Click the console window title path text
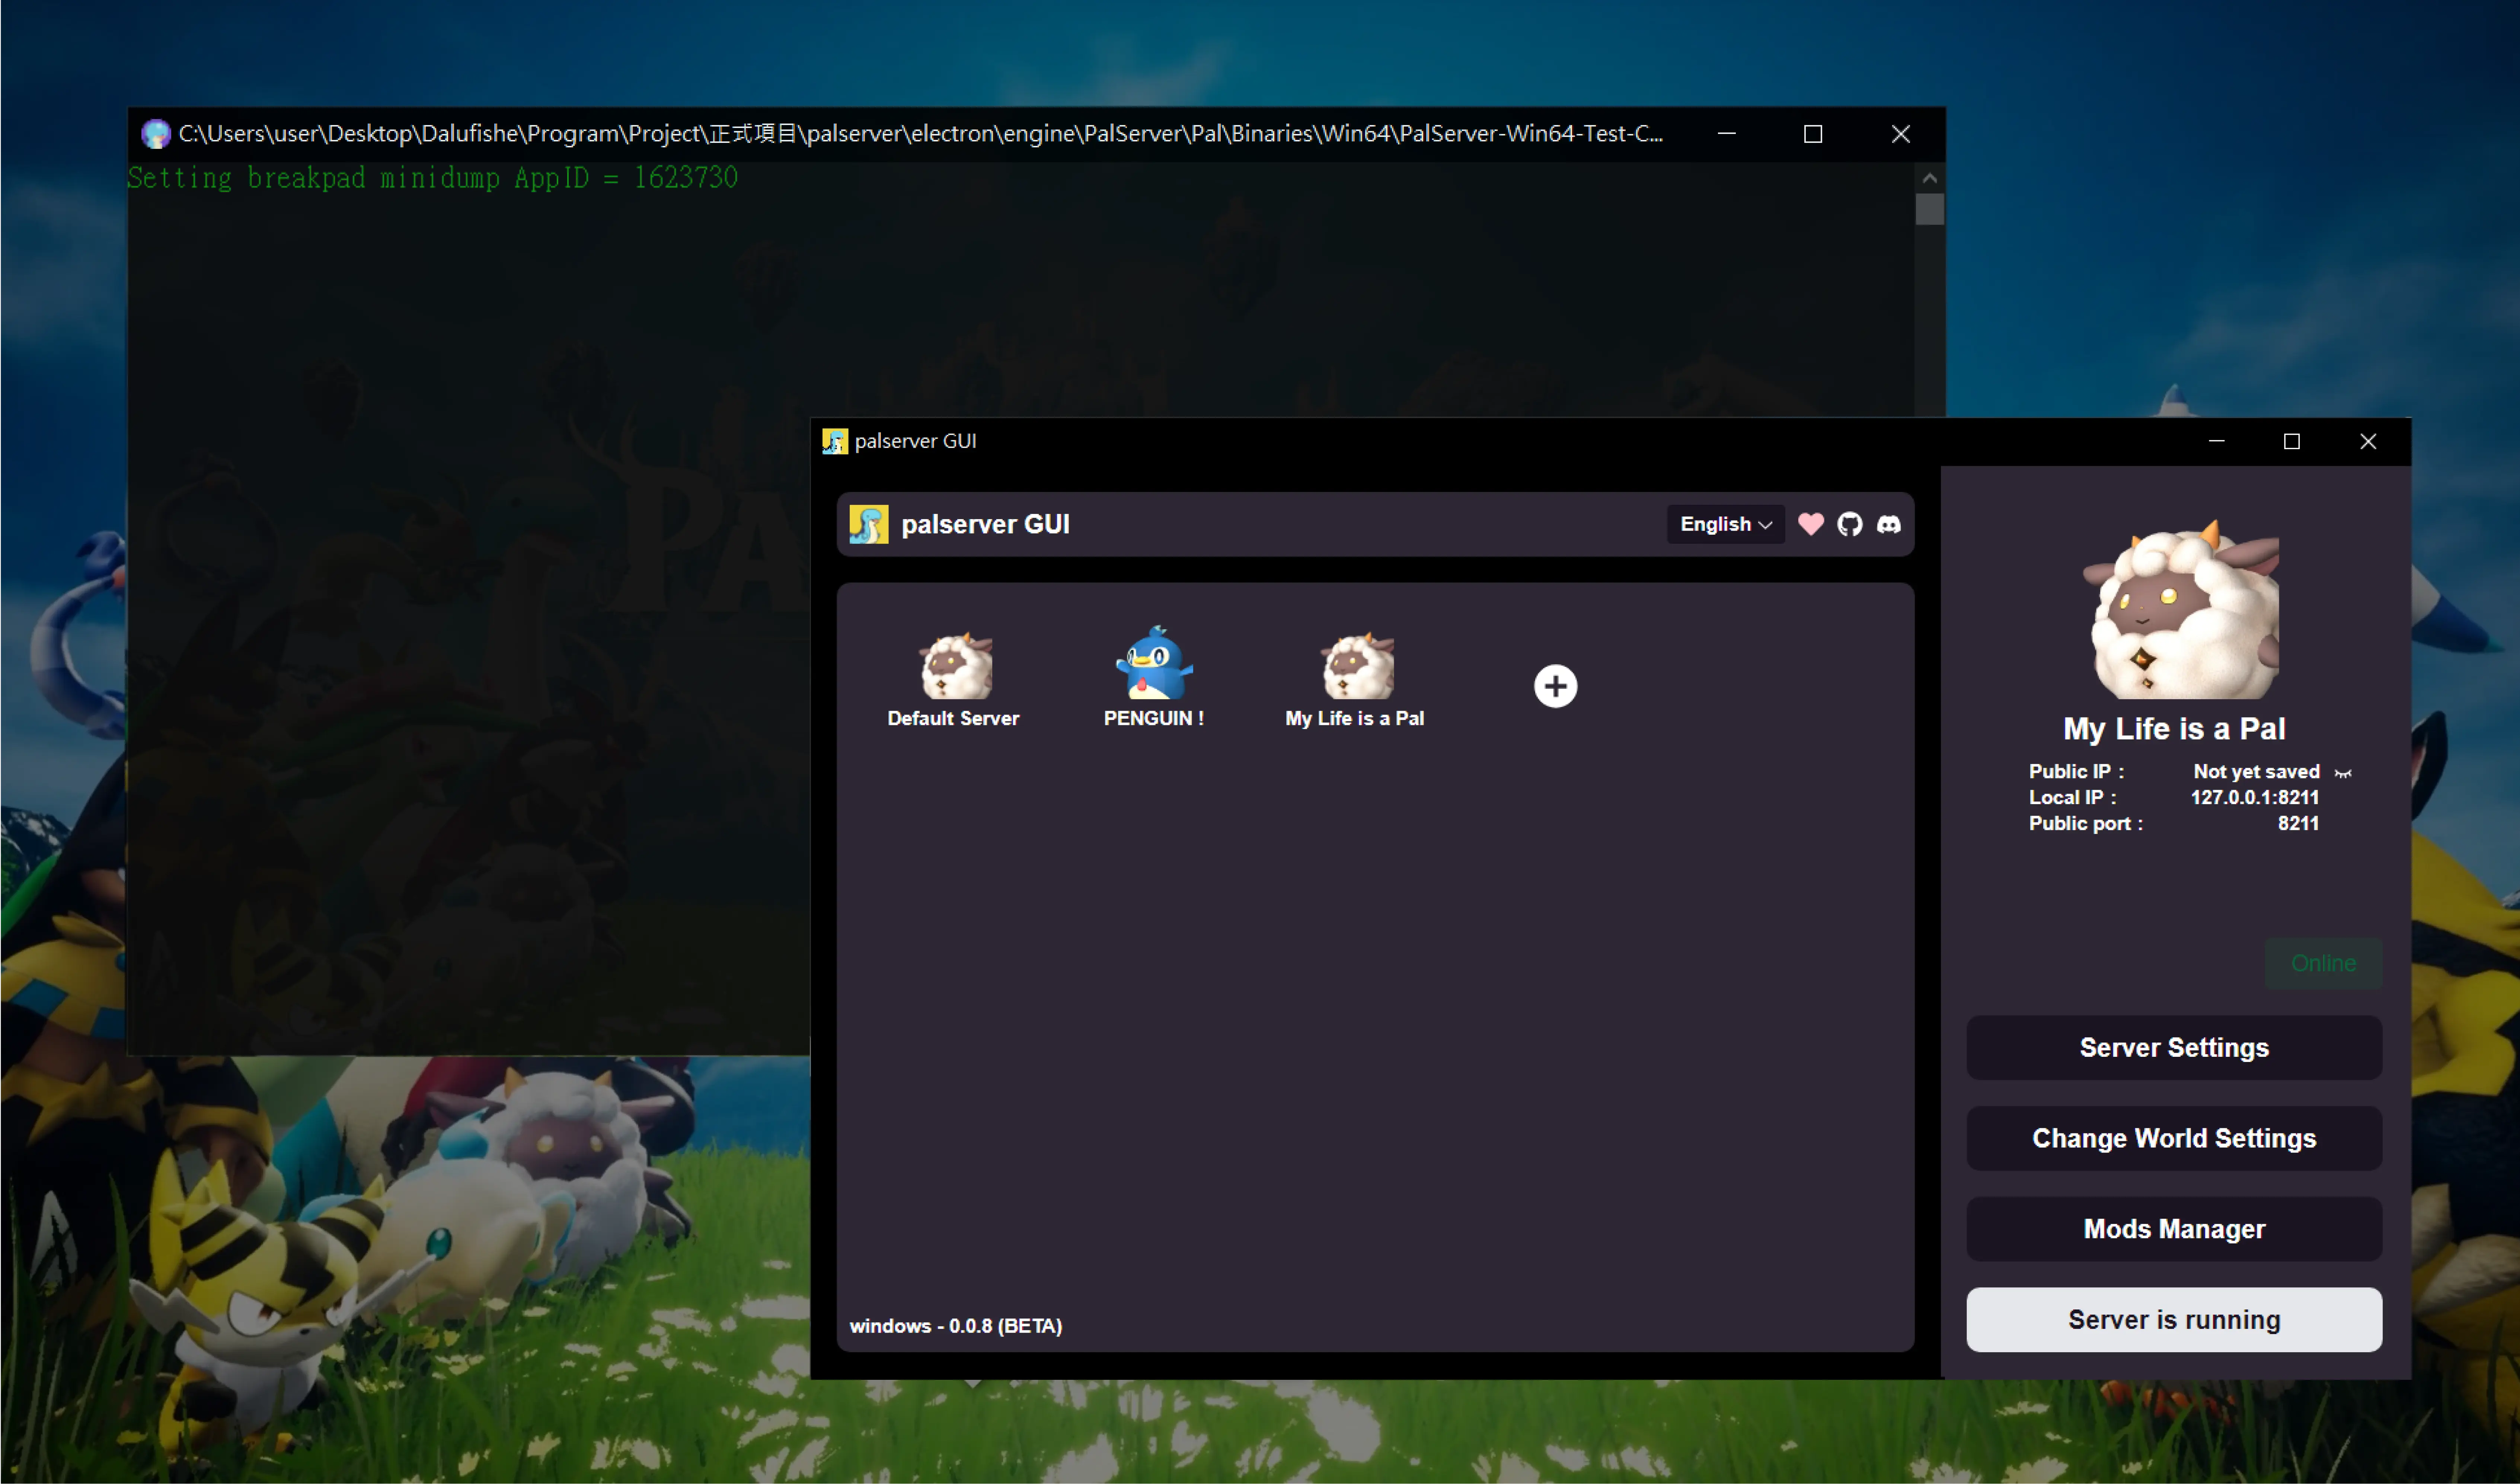Image resolution: width=2520 pixels, height=1484 pixels. point(921,134)
